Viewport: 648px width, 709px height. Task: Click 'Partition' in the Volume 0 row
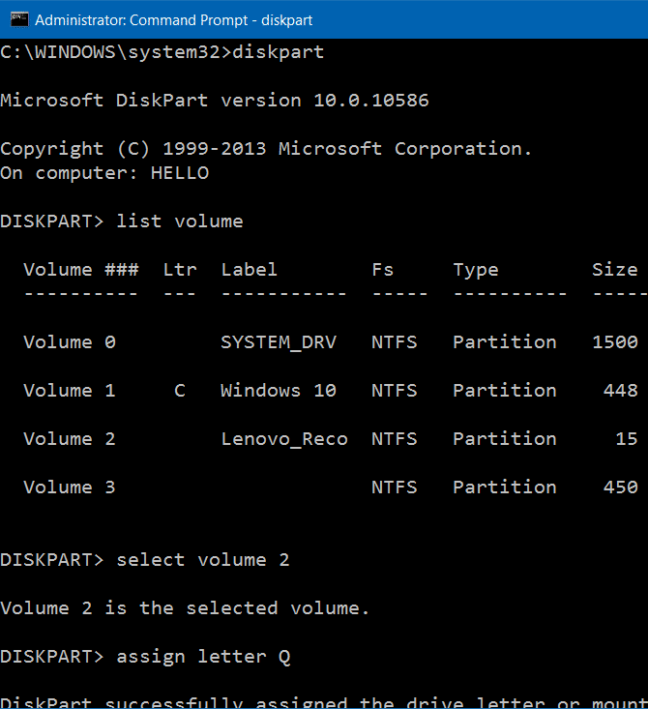(x=505, y=342)
